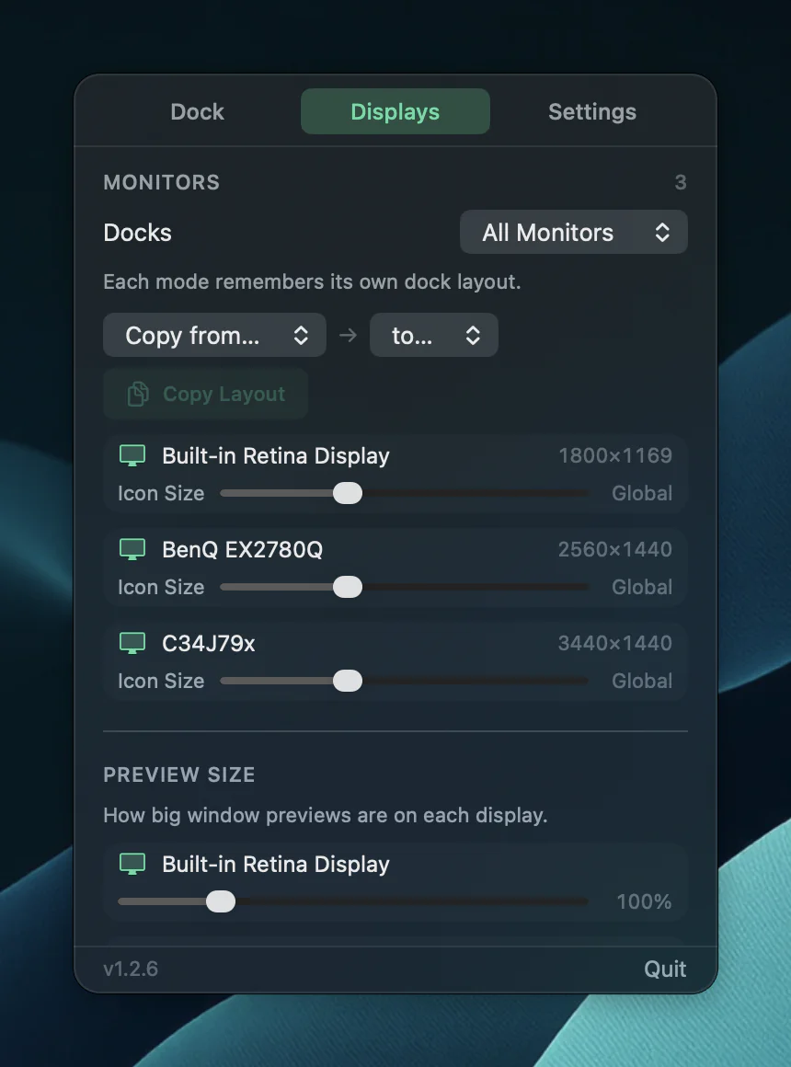Click monitor icon next to BenQ EX2780Q
The height and width of the screenshot is (1067, 791).
pyautogui.click(x=132, y=549)
